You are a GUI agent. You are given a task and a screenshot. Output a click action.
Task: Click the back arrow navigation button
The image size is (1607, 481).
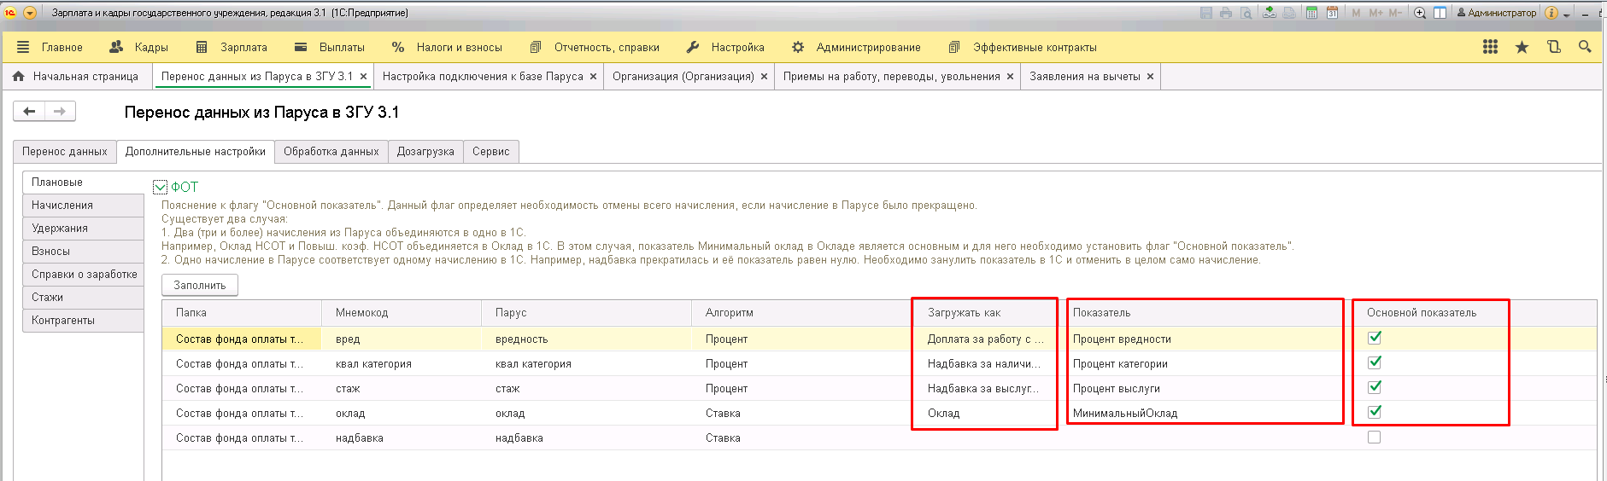click(x=29, y=111)
